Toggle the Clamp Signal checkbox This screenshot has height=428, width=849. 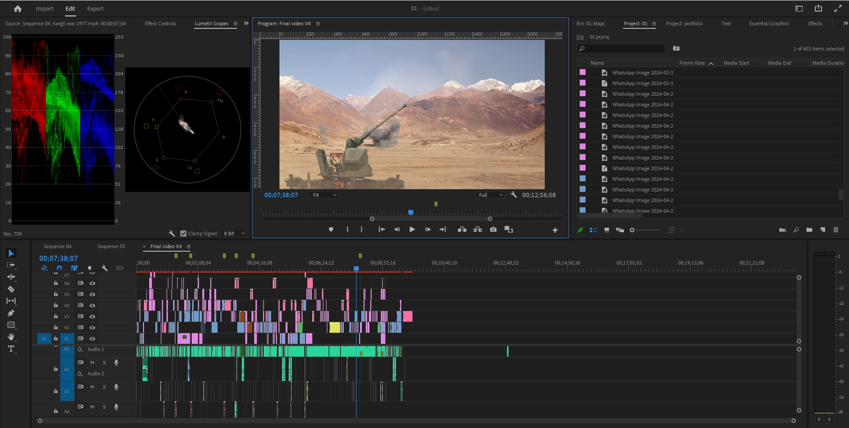click(x=183, y=233)
